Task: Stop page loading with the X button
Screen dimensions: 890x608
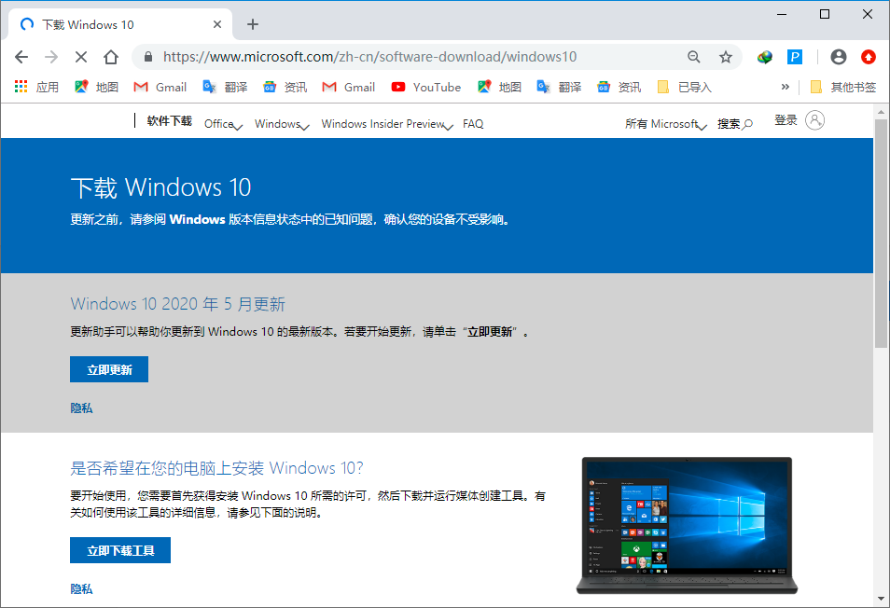Action: tap(81, 57)
